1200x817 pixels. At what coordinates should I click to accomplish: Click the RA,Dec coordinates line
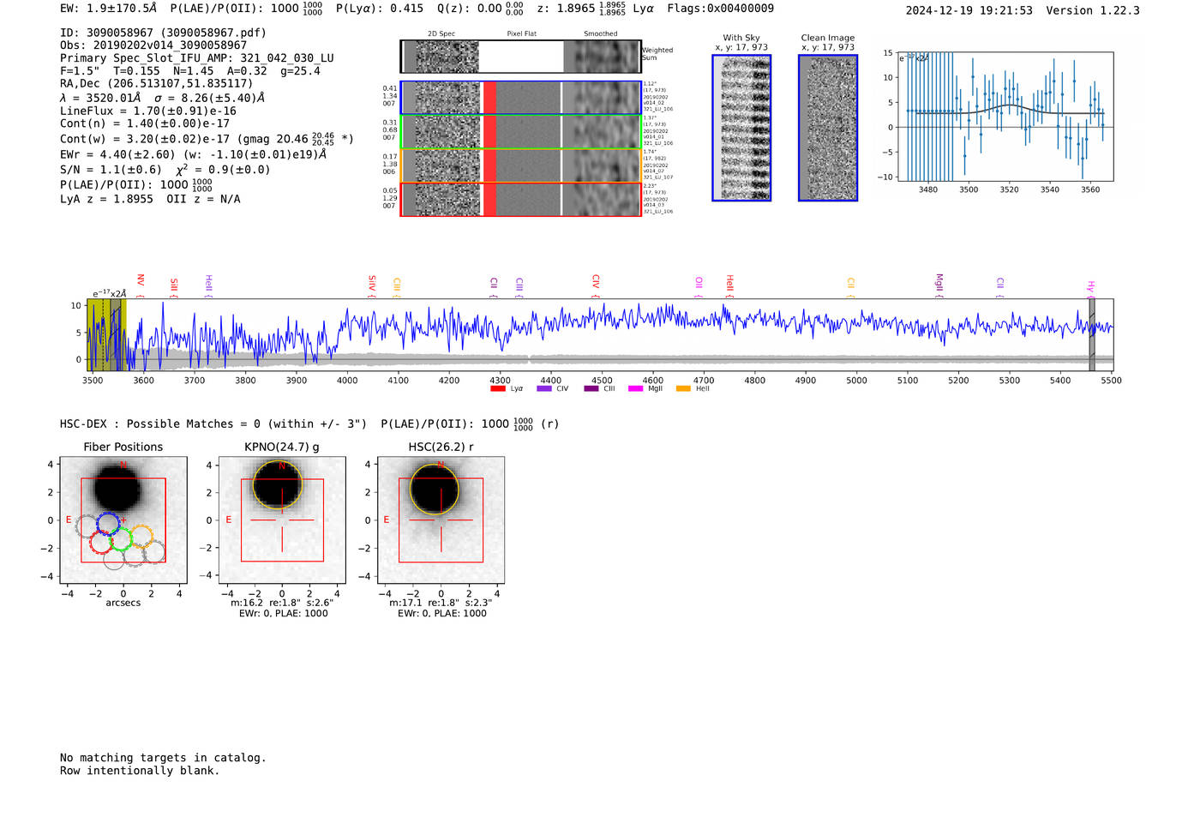click(x=157, y=84)
